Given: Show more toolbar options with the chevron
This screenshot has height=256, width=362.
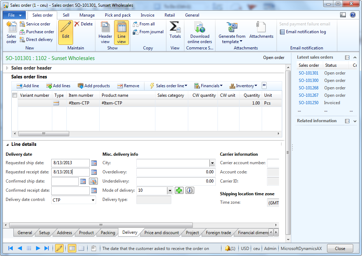Looking at the screenshot, I should pos(264,85).
